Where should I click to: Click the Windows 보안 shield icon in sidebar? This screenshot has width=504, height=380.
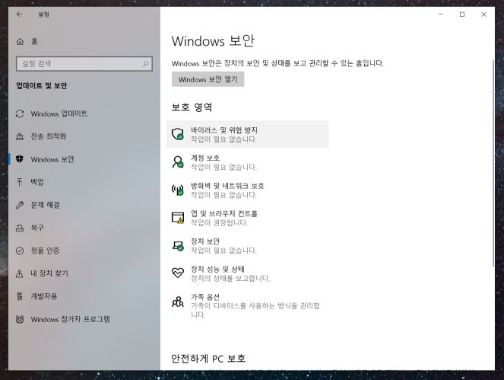pyautogui.click(x=20, y=159)
